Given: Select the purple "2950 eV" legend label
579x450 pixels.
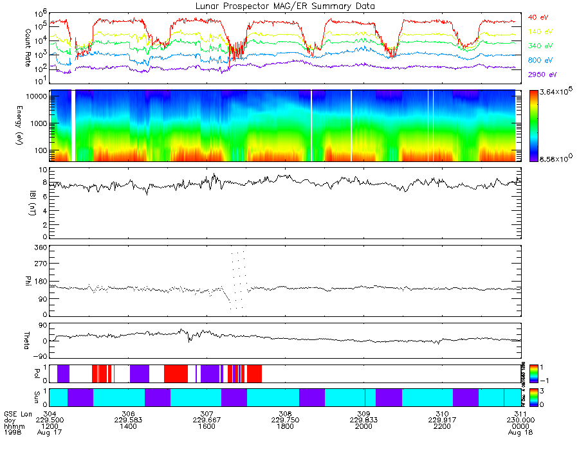Looking at the screenshot, I should coord(542,75).
